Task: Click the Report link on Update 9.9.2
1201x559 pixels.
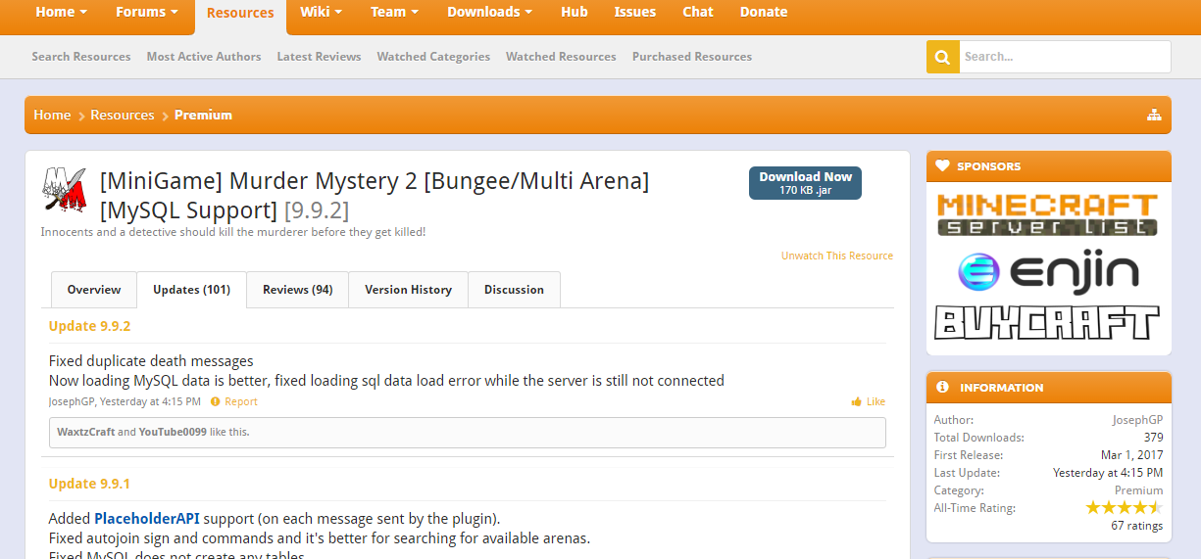Action: click(241, 401)
